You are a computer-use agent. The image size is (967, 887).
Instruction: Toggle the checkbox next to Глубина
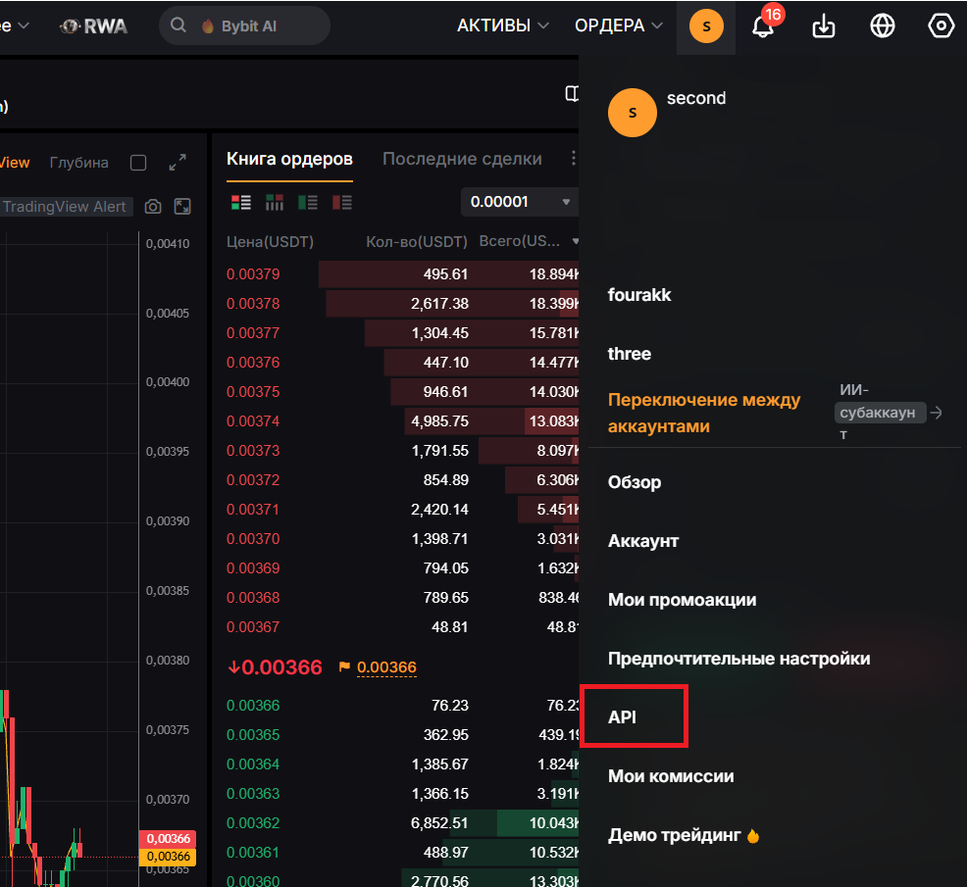(138, 163)
